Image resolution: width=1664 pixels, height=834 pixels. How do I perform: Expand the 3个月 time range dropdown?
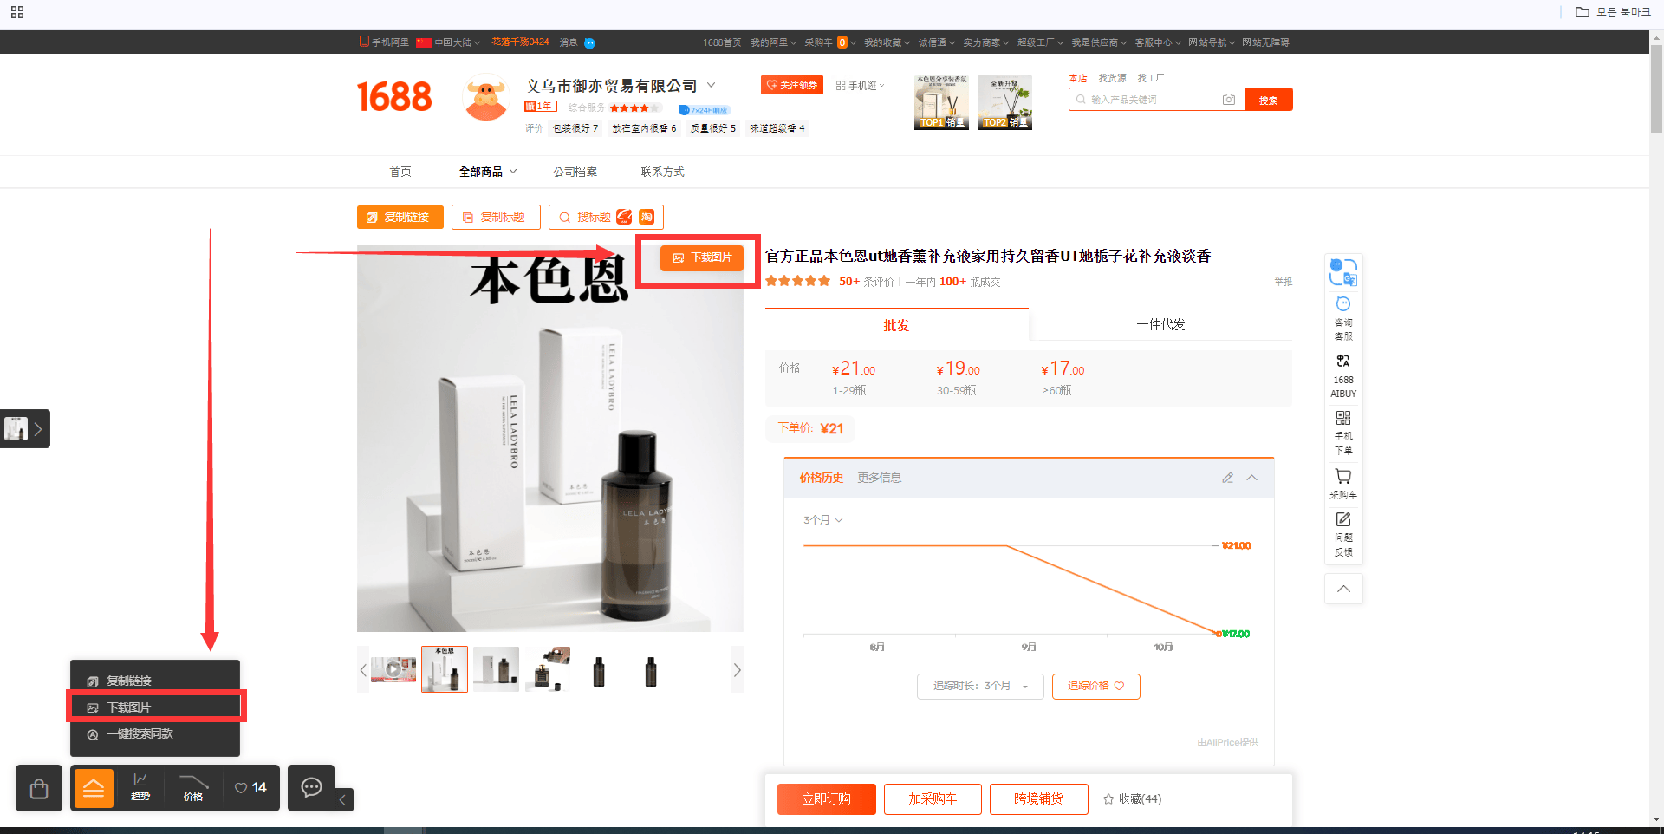[x=822, y=519]
